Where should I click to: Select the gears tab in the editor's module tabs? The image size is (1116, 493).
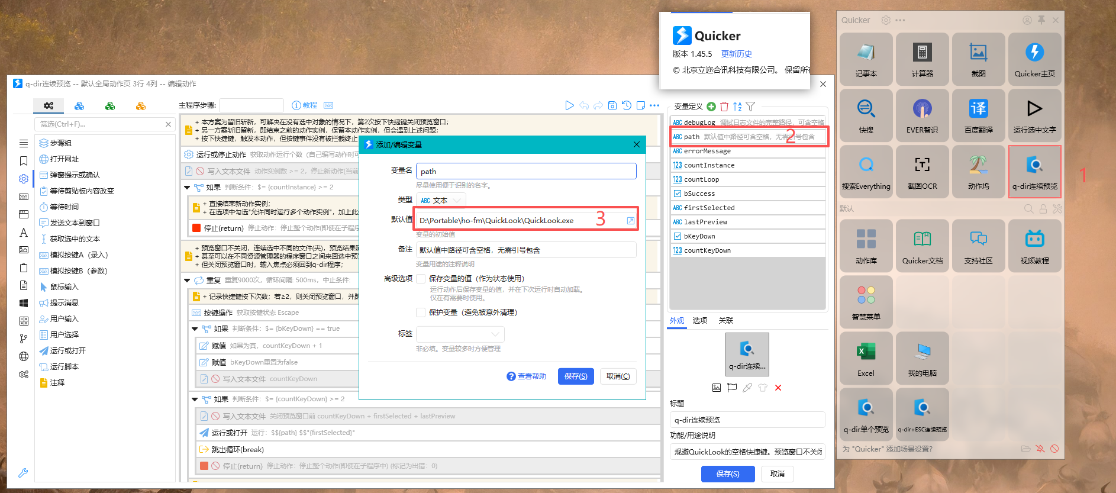coord(49,106)
